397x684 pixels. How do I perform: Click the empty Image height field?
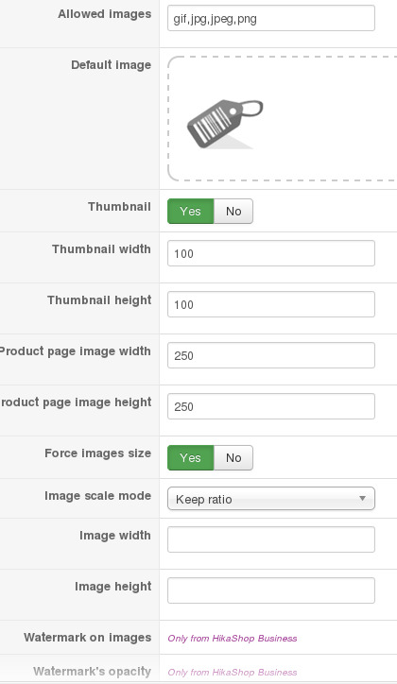[271, 590]
